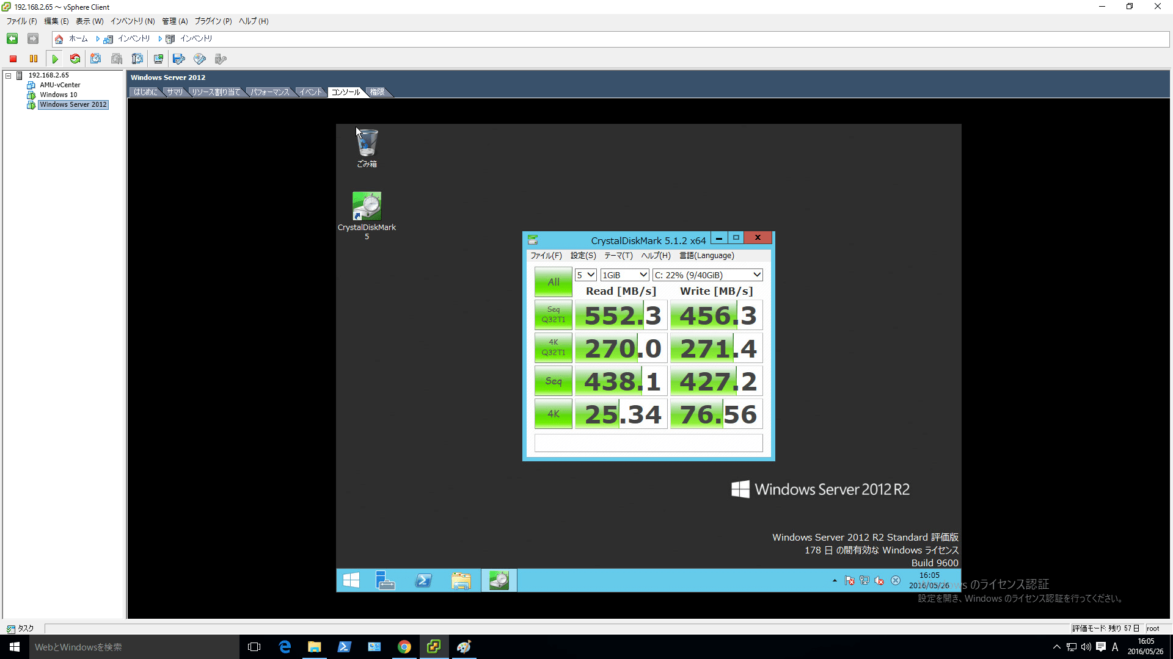
Task: Open the Recycle Bin (ごみ箱) on guest desktop
Action: coord(367,148)
